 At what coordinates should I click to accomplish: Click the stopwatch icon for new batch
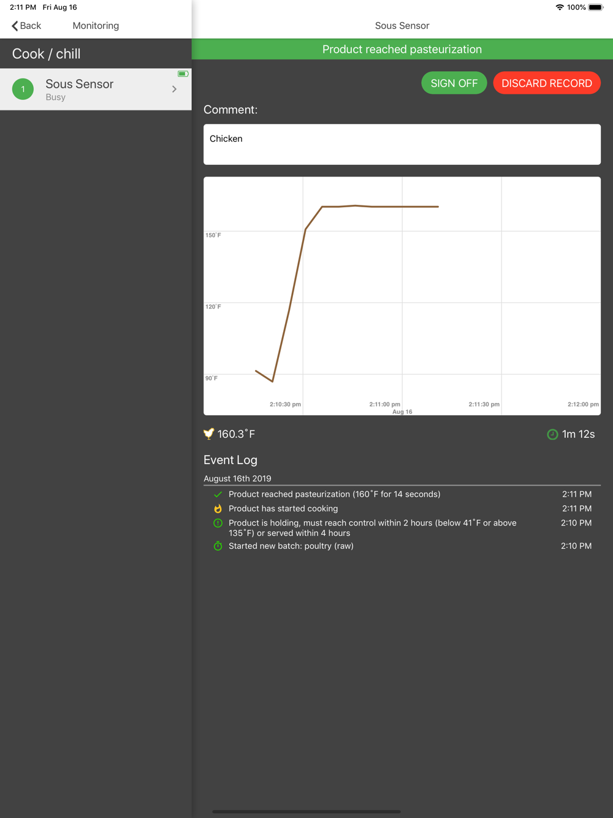218,546
